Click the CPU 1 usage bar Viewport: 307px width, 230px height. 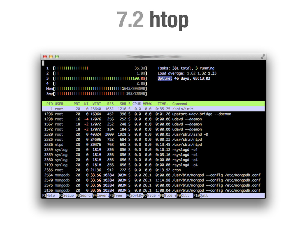[x=100, y=68]
